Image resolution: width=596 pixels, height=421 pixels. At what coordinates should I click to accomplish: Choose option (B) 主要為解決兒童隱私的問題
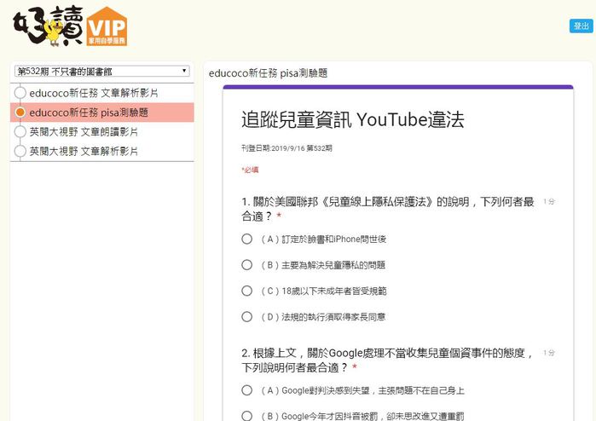coord(246,265)
